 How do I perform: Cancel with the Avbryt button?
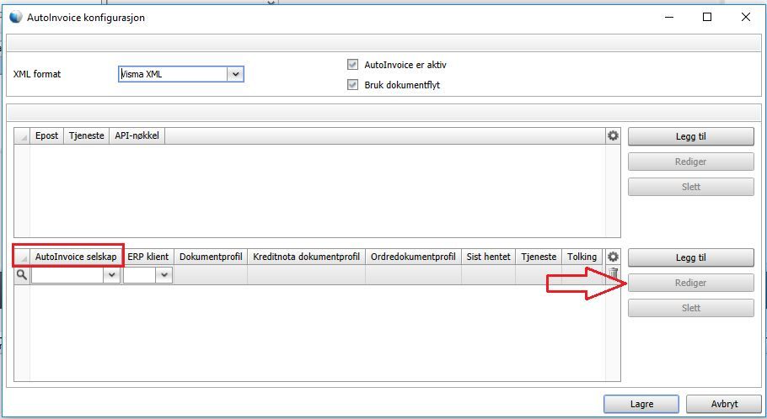724,404
